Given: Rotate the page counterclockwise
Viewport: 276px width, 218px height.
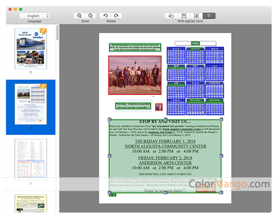Looking at the screenshot, I should click(105, 16).
